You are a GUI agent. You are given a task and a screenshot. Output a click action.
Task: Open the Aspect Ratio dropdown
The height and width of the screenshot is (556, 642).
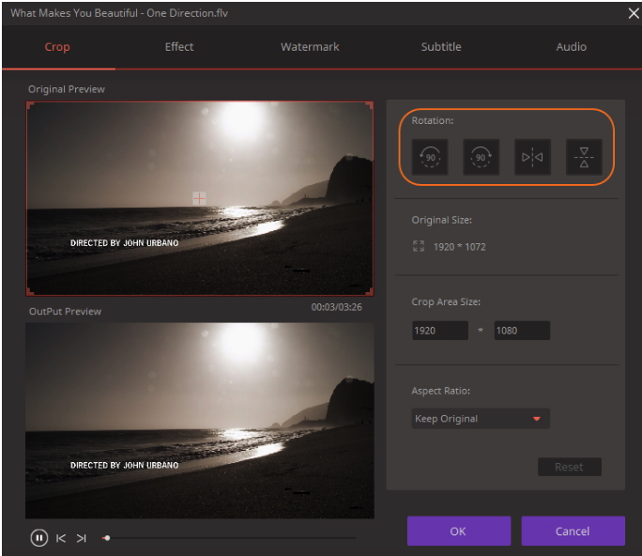tap(481, 419)
